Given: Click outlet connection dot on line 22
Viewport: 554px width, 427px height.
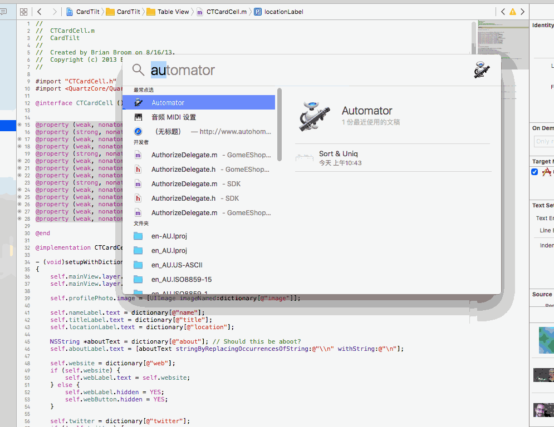Looking at the screenshot, I should (20, 175).
